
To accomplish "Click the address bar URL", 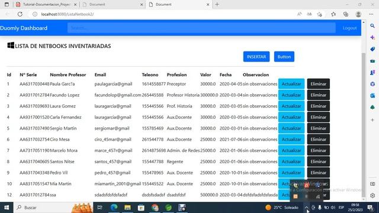I will pos(68,14).
